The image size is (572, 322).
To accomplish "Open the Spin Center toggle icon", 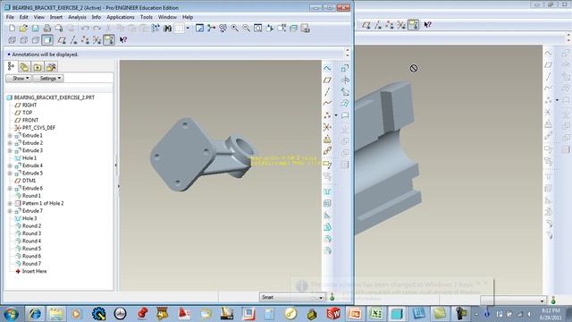I will click(211, 28).
